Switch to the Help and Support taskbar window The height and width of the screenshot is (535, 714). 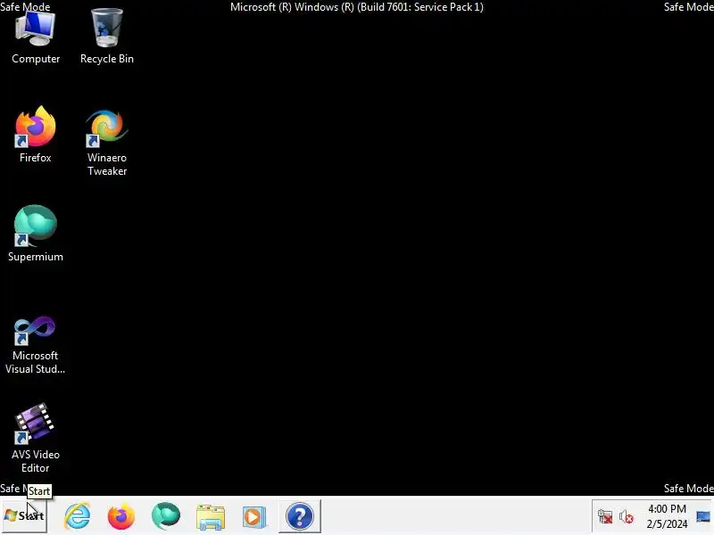(x=300, y=516)
